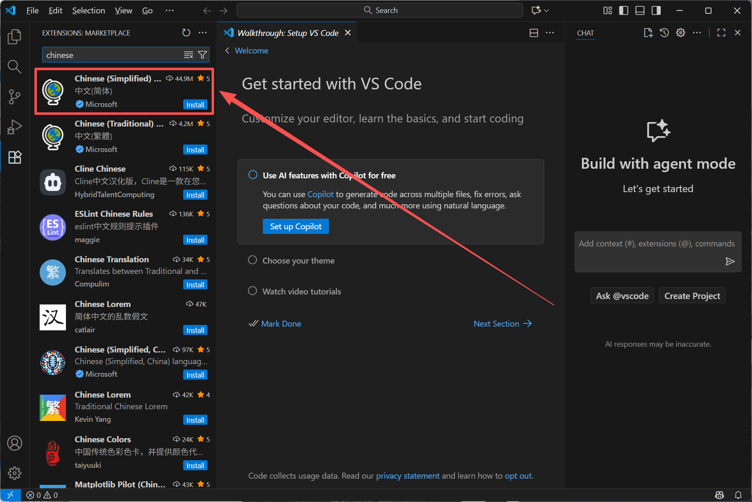
Task: Open the remote window status indicator
Action: click(x=10, y=495)
